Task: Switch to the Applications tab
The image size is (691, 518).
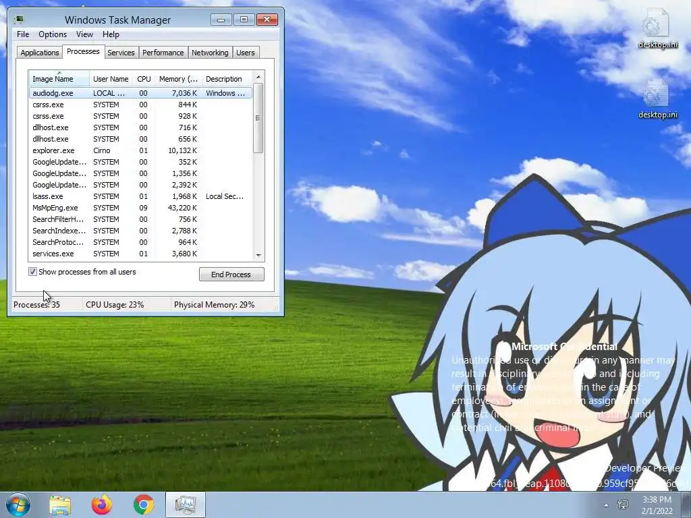Action: pos(40,53)
